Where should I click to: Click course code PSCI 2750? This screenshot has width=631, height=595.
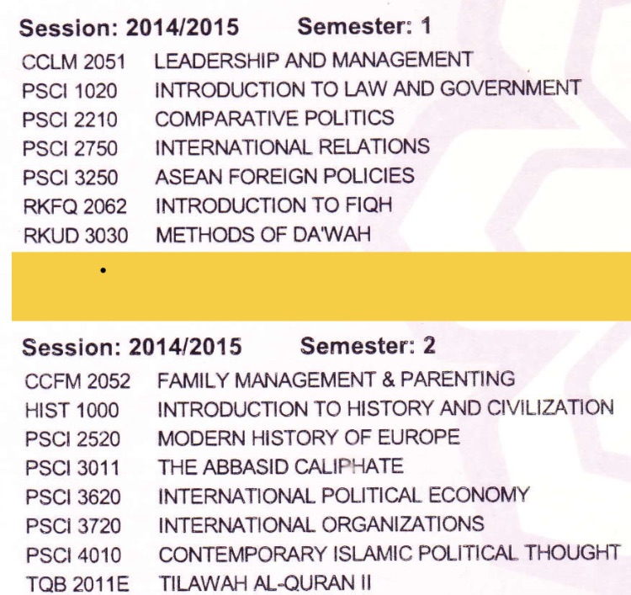[72, 149]
